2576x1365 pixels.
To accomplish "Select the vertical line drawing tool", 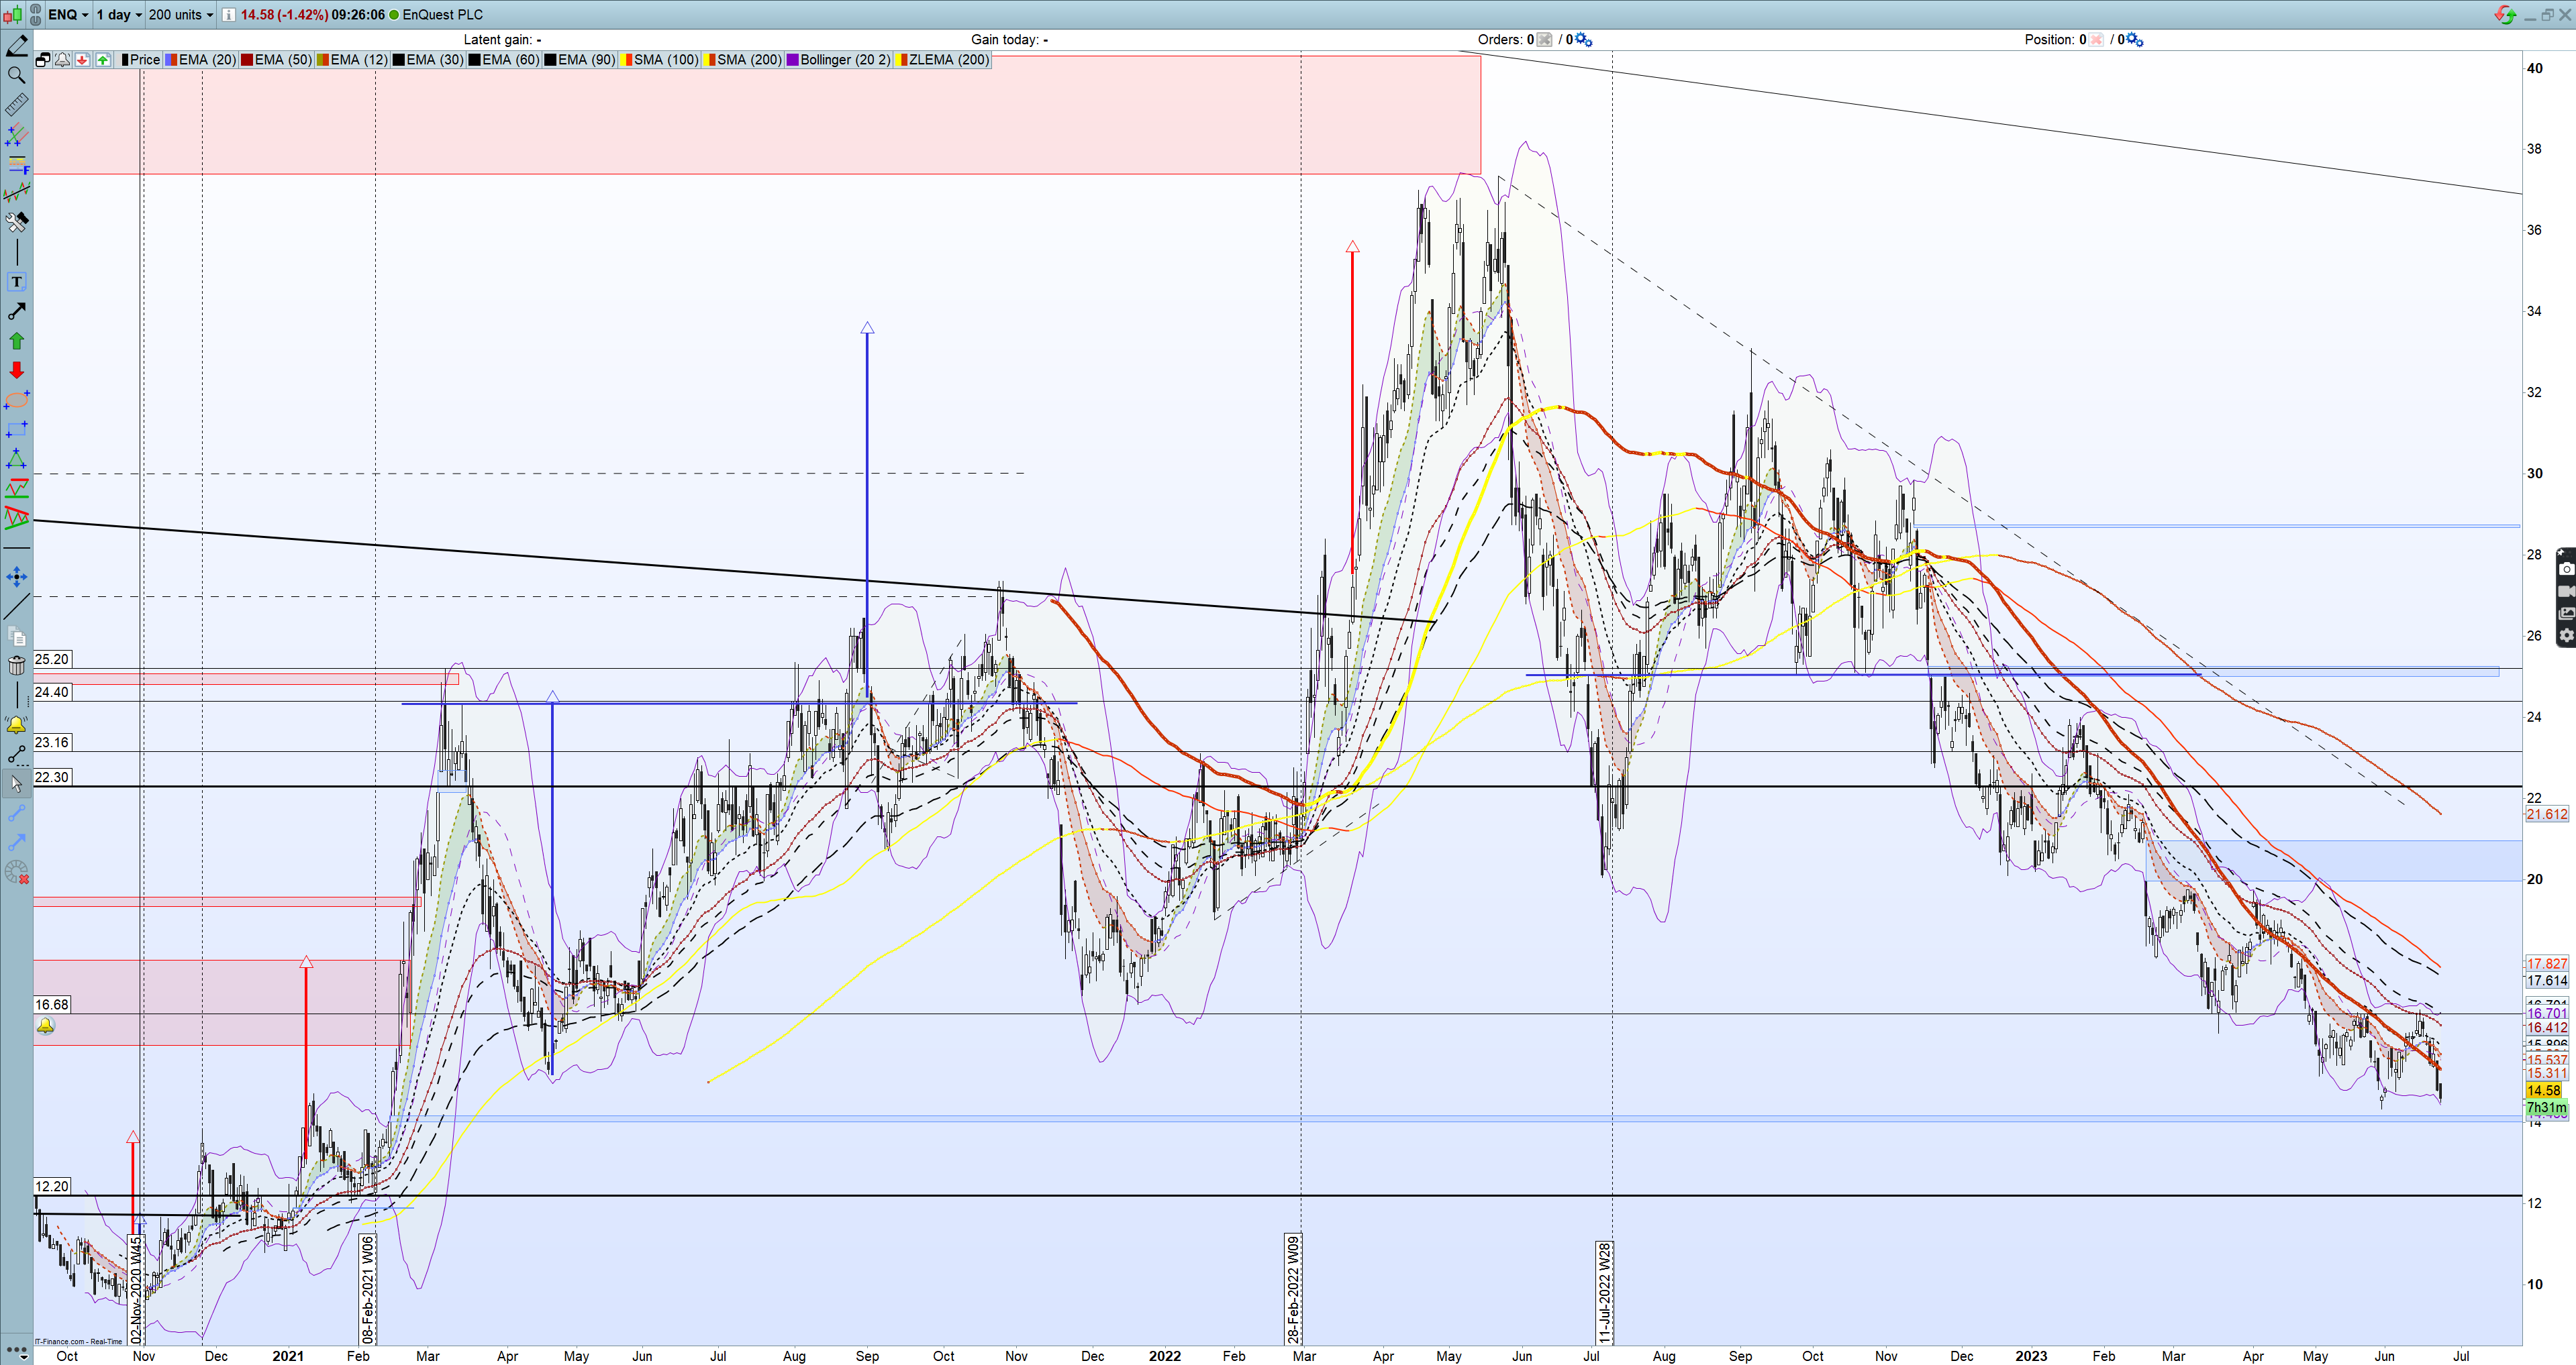I will (x=16, y=252).
